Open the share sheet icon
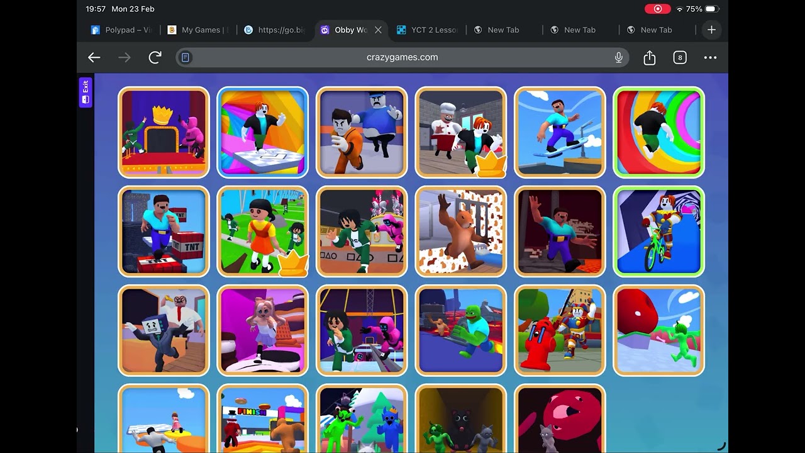The image size is (805, 453). [x=650, y=57]
